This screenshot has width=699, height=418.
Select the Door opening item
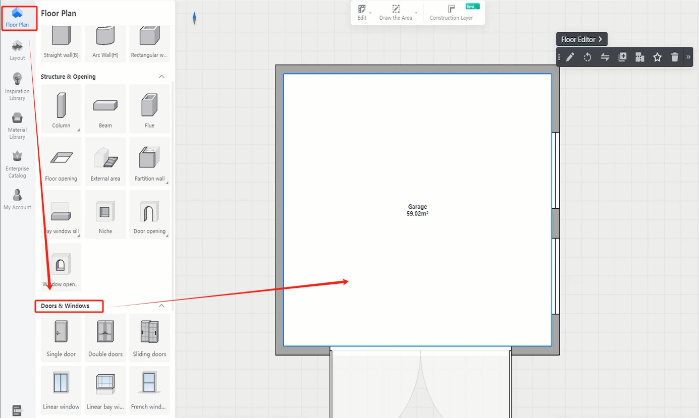pyautogui.click(x=149, y=214)
